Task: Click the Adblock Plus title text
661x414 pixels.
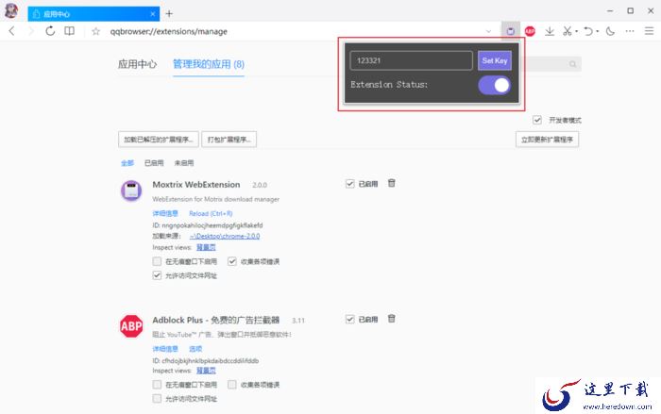Action: tap(216, 320)
